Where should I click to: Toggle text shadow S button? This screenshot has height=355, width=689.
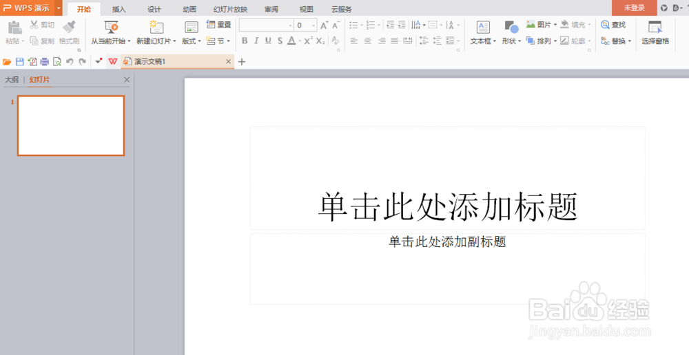pos(280,41)
